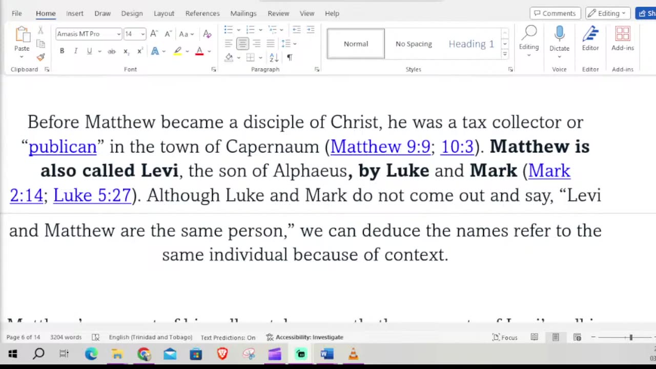The height and width of the screenshot is (369, 656).
Task: Open the Luke 5:27 link
Action: point(92,195)
